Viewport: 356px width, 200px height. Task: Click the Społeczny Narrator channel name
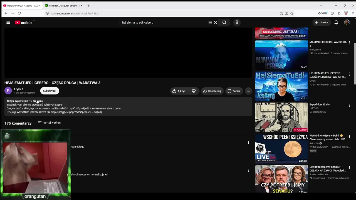click(x=319, y=174)
